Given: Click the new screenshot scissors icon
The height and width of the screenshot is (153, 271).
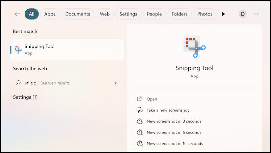Looking at the screenshot, I should (140, 110).
